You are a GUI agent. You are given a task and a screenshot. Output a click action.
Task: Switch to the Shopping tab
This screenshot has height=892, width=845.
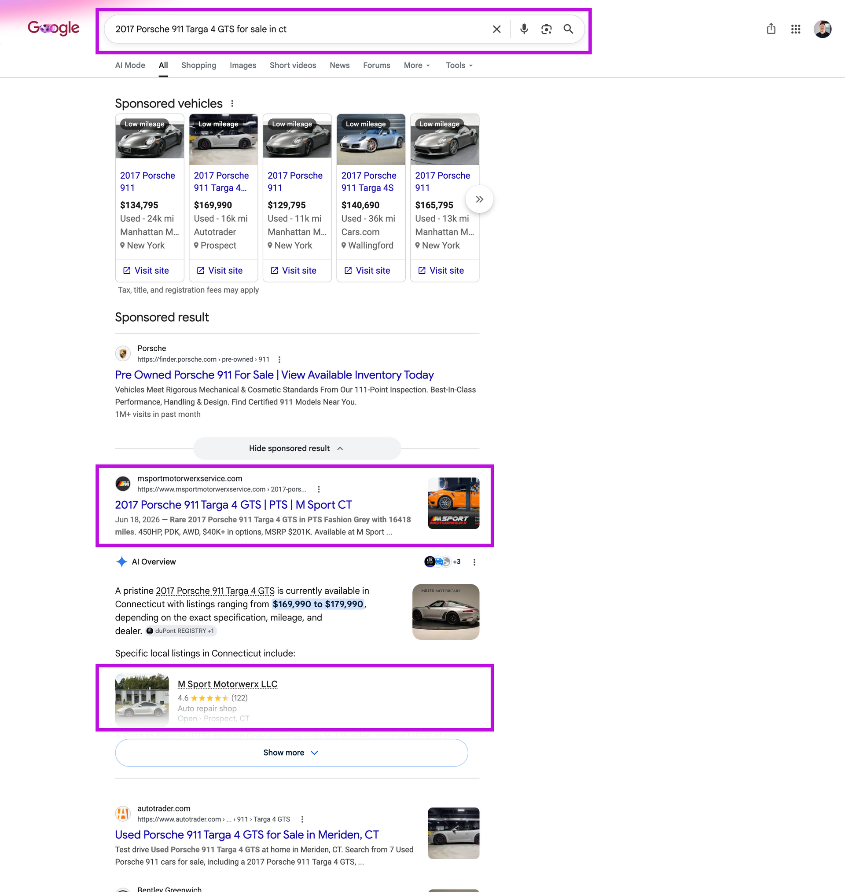pos(198,65)
